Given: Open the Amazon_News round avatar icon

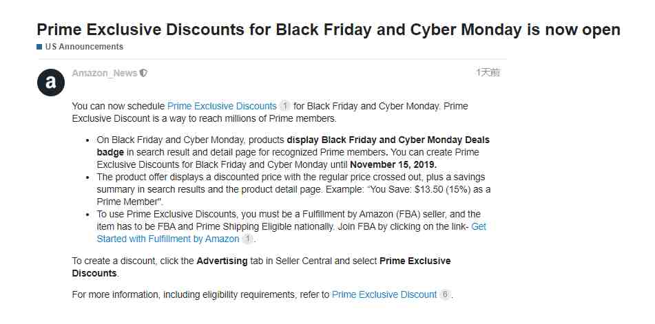Looking at the screenshot, I should tap(50, 82).
